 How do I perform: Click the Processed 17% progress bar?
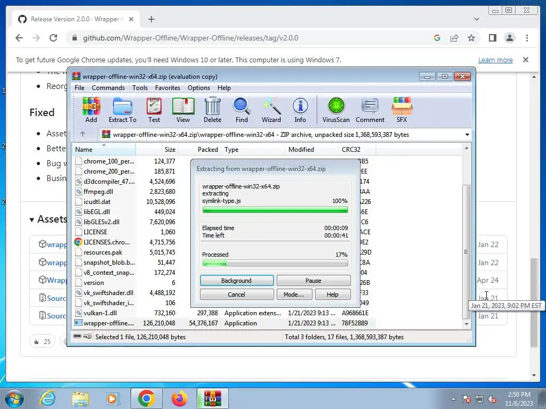(x=275, y=263)
